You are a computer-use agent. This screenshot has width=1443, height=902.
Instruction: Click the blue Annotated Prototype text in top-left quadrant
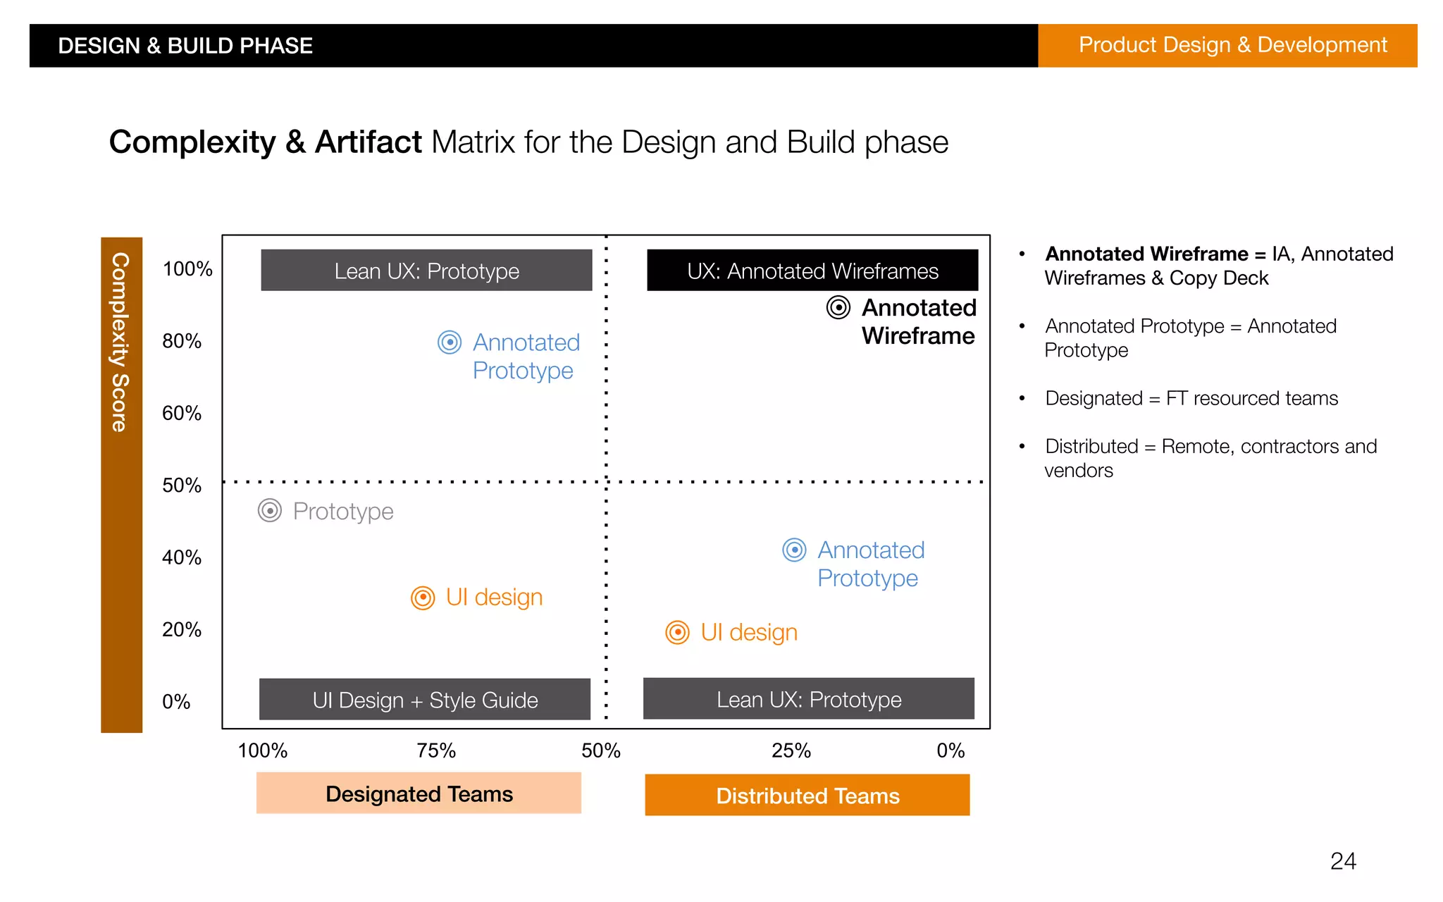click(x=526, y=357)
